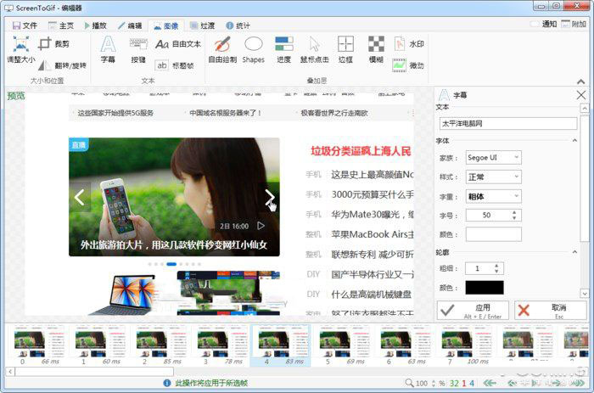Pick the black outline 颜色 swatch

click(x=485, y=288)
